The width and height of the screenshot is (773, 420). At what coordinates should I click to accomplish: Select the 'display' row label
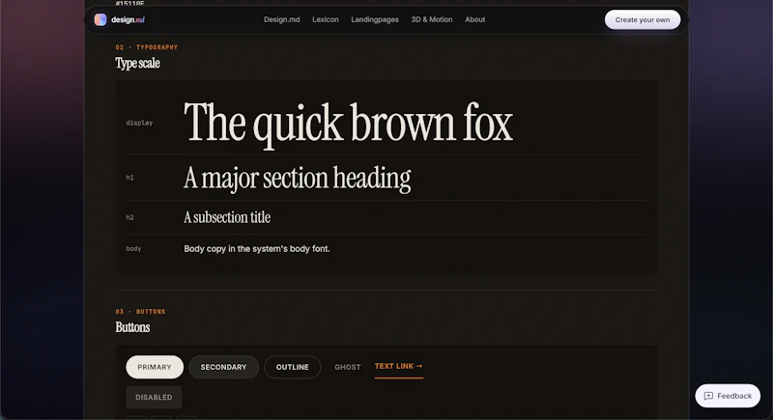139,123
